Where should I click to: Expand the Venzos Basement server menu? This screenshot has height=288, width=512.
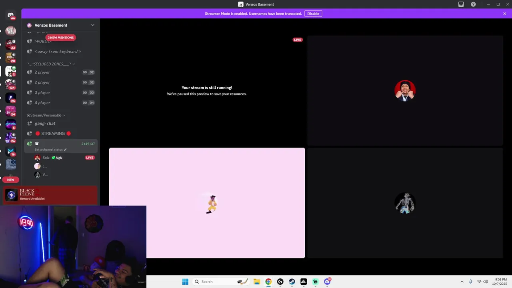[x=93, y=25]
